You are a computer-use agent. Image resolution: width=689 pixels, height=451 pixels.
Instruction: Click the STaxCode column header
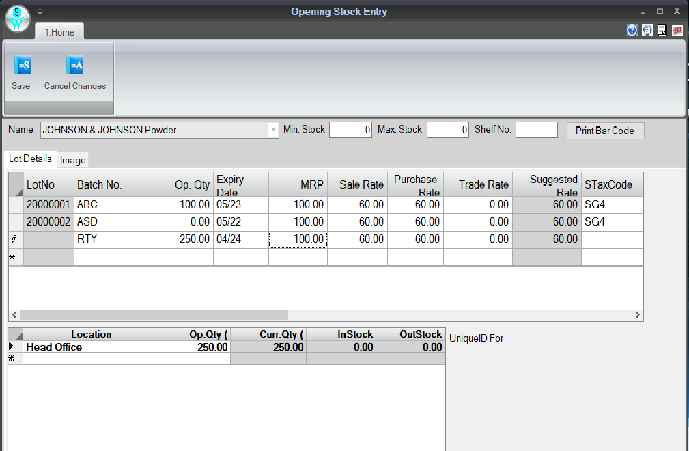point(613,184)
